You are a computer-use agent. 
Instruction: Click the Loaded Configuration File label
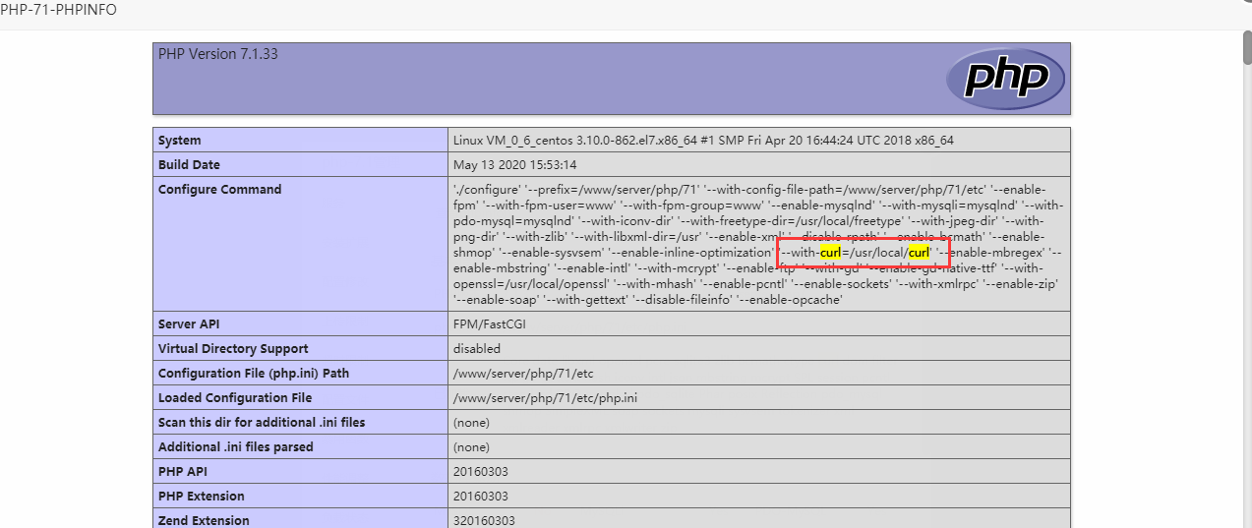coord(235,398)
